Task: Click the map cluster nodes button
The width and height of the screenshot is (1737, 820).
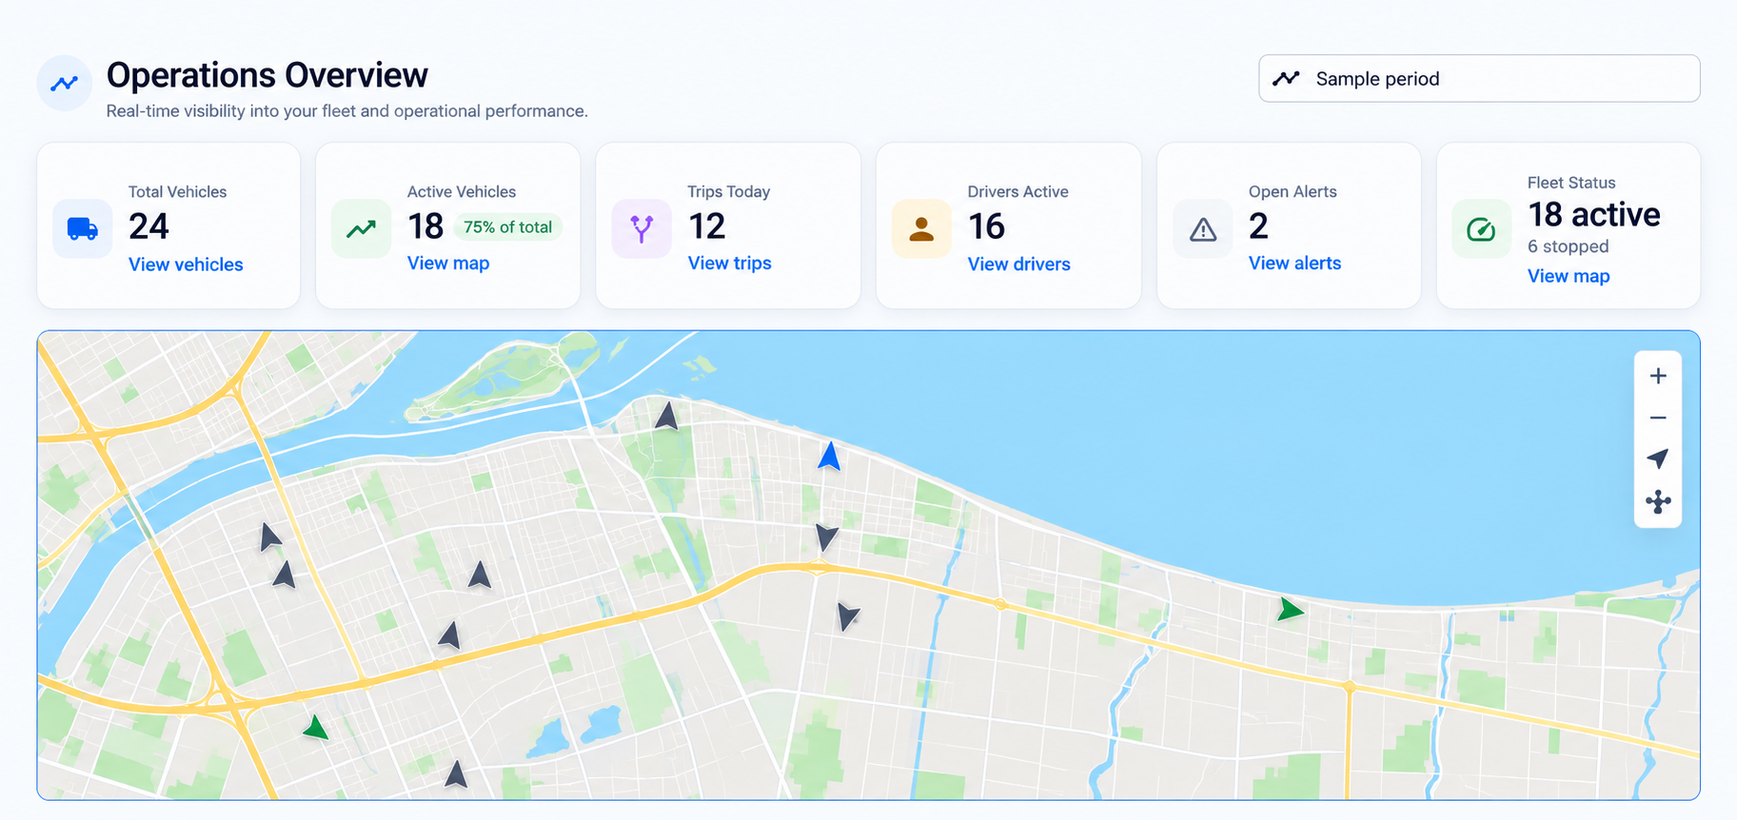Action: click(x=1658, y=501)
